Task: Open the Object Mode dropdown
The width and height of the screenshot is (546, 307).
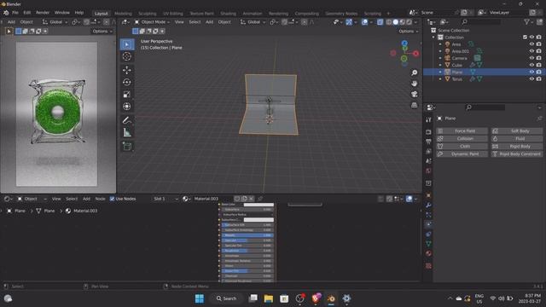Action: (x=152, y=22)
